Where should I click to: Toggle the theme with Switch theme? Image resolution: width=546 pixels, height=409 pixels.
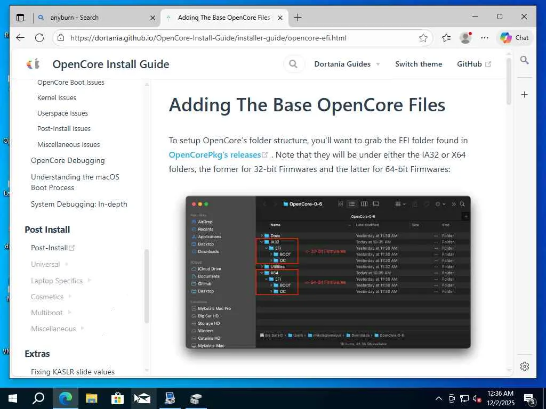pos(419,64)
